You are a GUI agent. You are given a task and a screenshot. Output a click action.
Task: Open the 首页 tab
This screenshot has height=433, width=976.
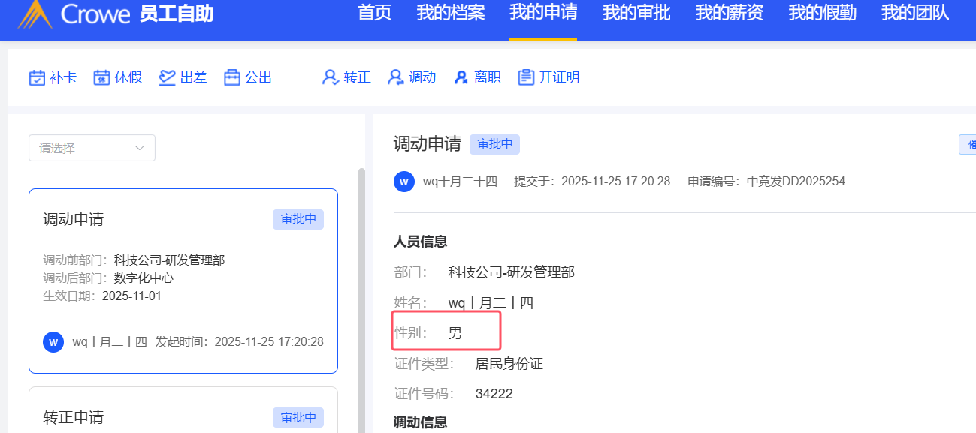pyautogui.click(x=375, y=13)
